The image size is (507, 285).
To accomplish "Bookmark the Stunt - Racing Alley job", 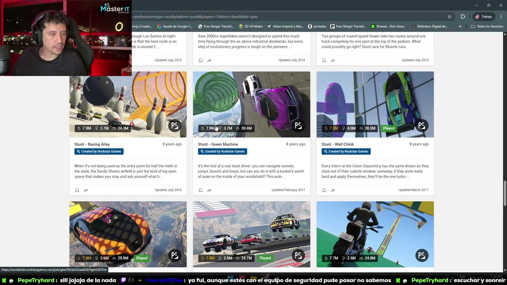I will tap(77, 190).
